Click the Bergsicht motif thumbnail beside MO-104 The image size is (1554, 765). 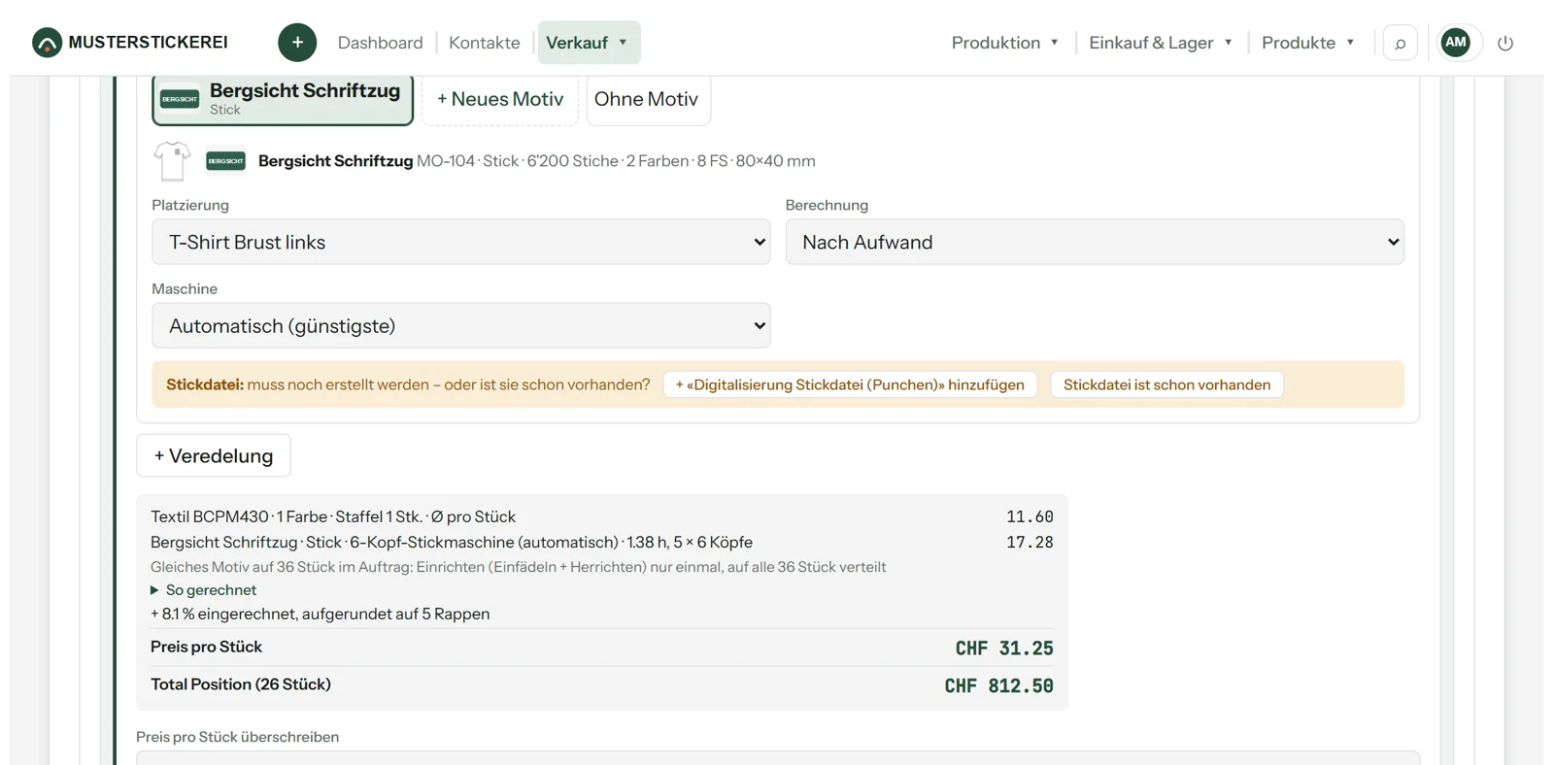coord(225,161)
